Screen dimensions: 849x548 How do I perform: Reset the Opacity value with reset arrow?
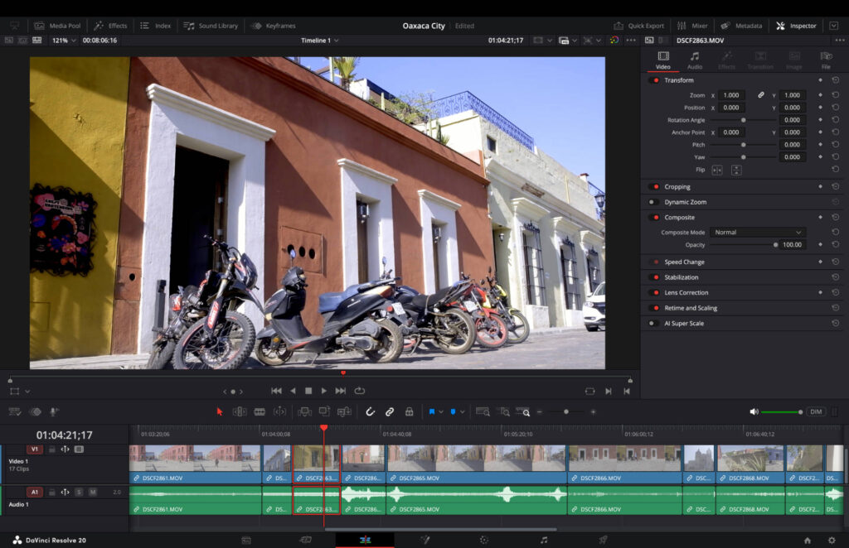tap(834, 245)
